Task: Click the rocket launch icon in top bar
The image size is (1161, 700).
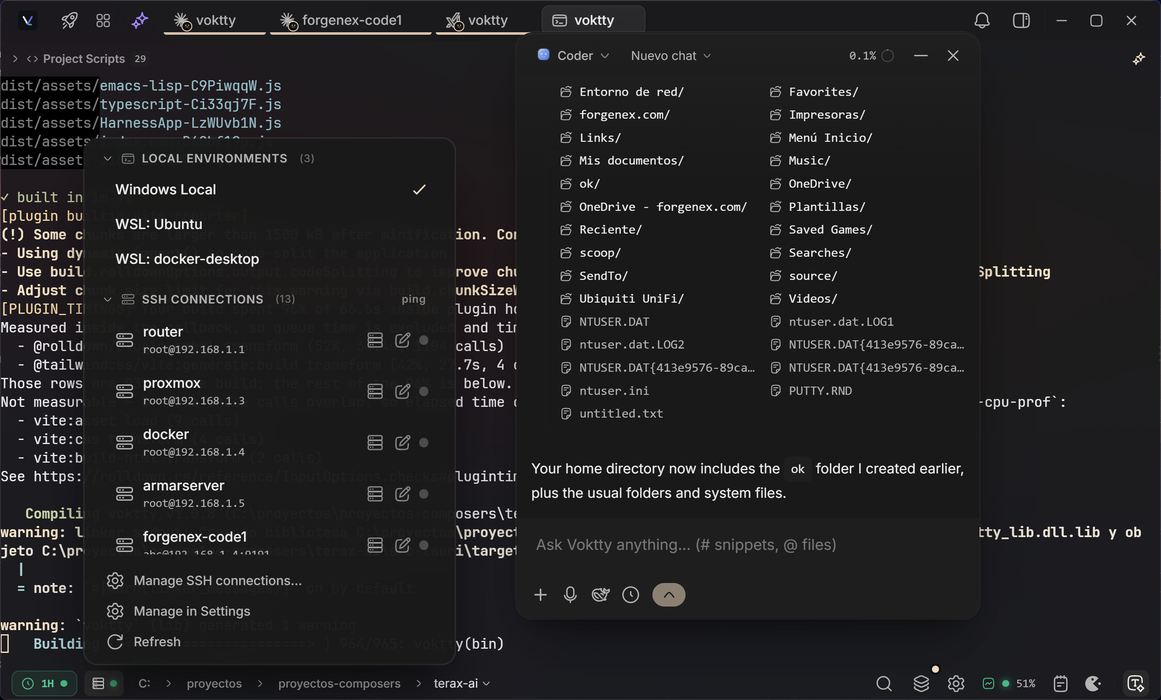Action: [x=69, y=20]
